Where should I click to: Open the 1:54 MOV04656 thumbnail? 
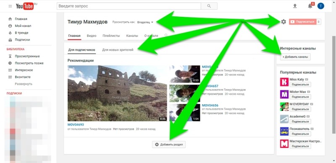185,113
